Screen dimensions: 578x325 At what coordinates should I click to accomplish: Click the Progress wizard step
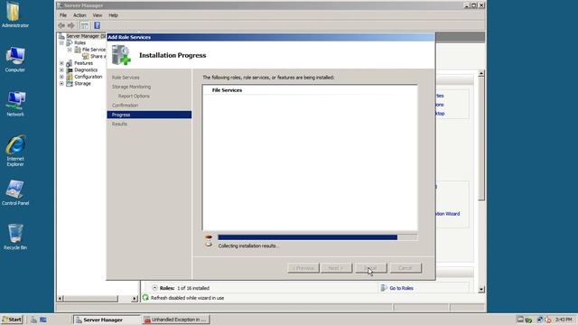click(x=149, y=115)
